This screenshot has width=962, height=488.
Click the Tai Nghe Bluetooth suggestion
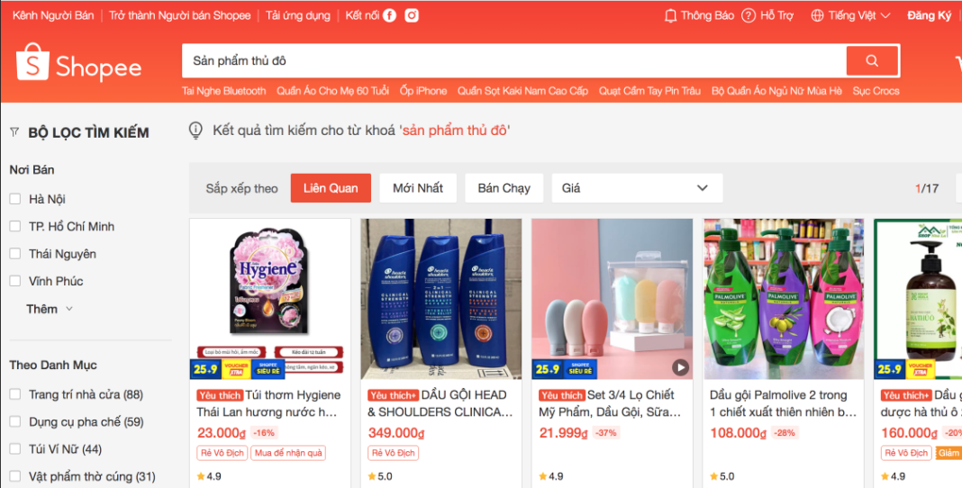click(x=224, y=91)
